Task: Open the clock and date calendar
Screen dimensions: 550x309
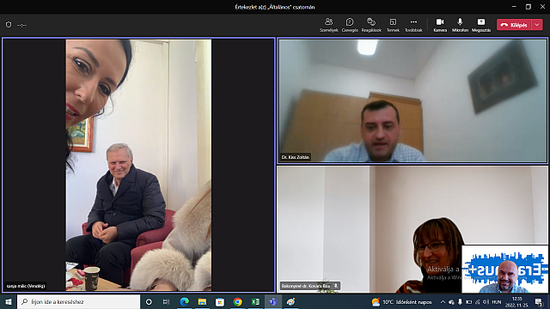Action: (517, 301)
